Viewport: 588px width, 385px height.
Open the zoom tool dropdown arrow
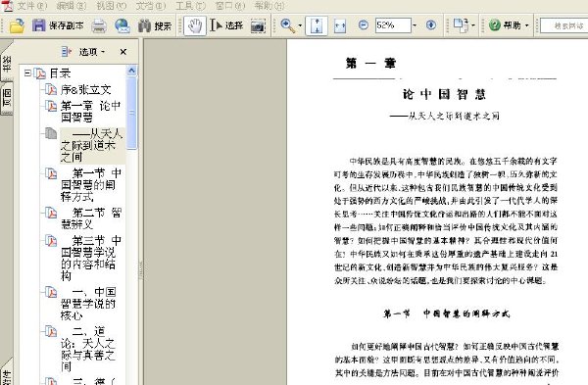click(300, 25)
